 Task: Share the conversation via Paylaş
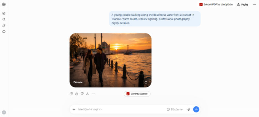click(x=242, y=4)
